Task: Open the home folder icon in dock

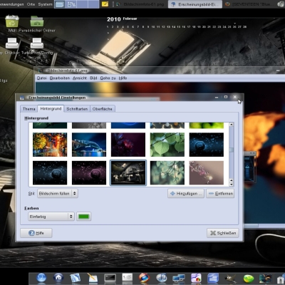Action: coord(58,277)
